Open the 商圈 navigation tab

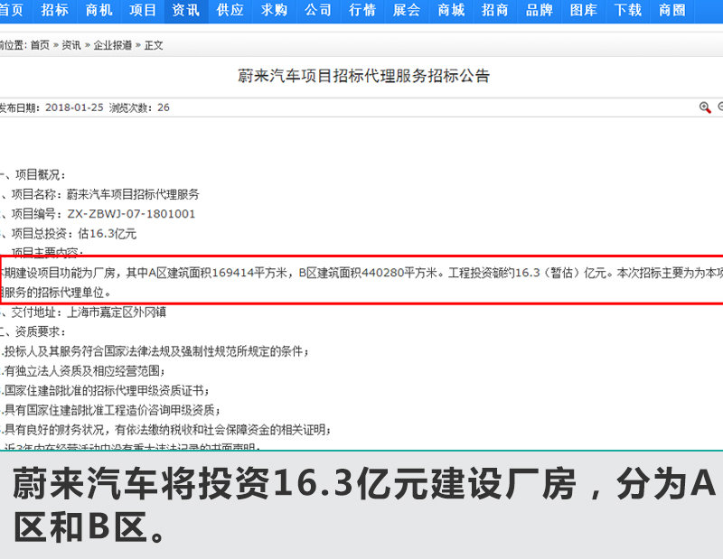tap(671, 10)
